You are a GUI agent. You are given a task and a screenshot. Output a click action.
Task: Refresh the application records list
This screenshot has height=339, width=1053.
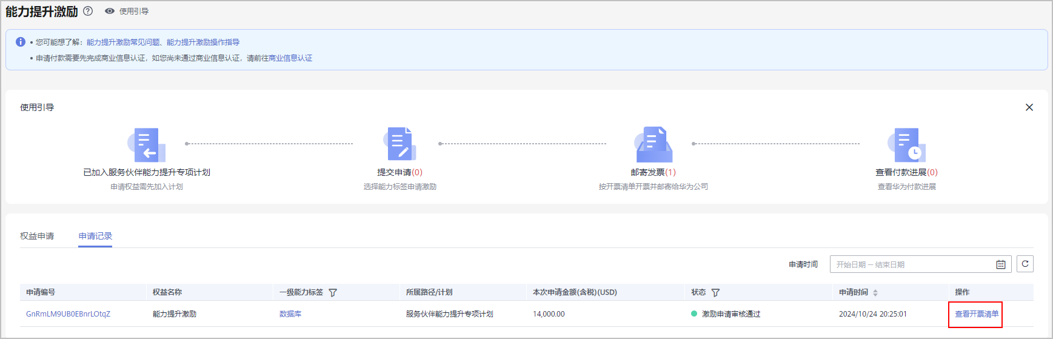pyautogui.click(x=1025, y=264)
